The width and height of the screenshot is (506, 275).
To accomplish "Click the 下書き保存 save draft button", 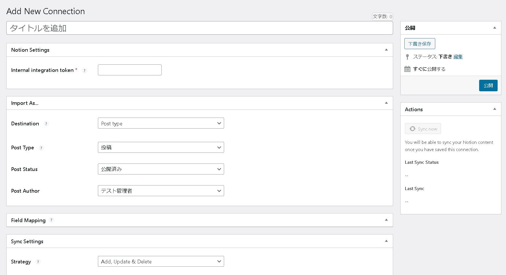I will click(x=420, y=43).
